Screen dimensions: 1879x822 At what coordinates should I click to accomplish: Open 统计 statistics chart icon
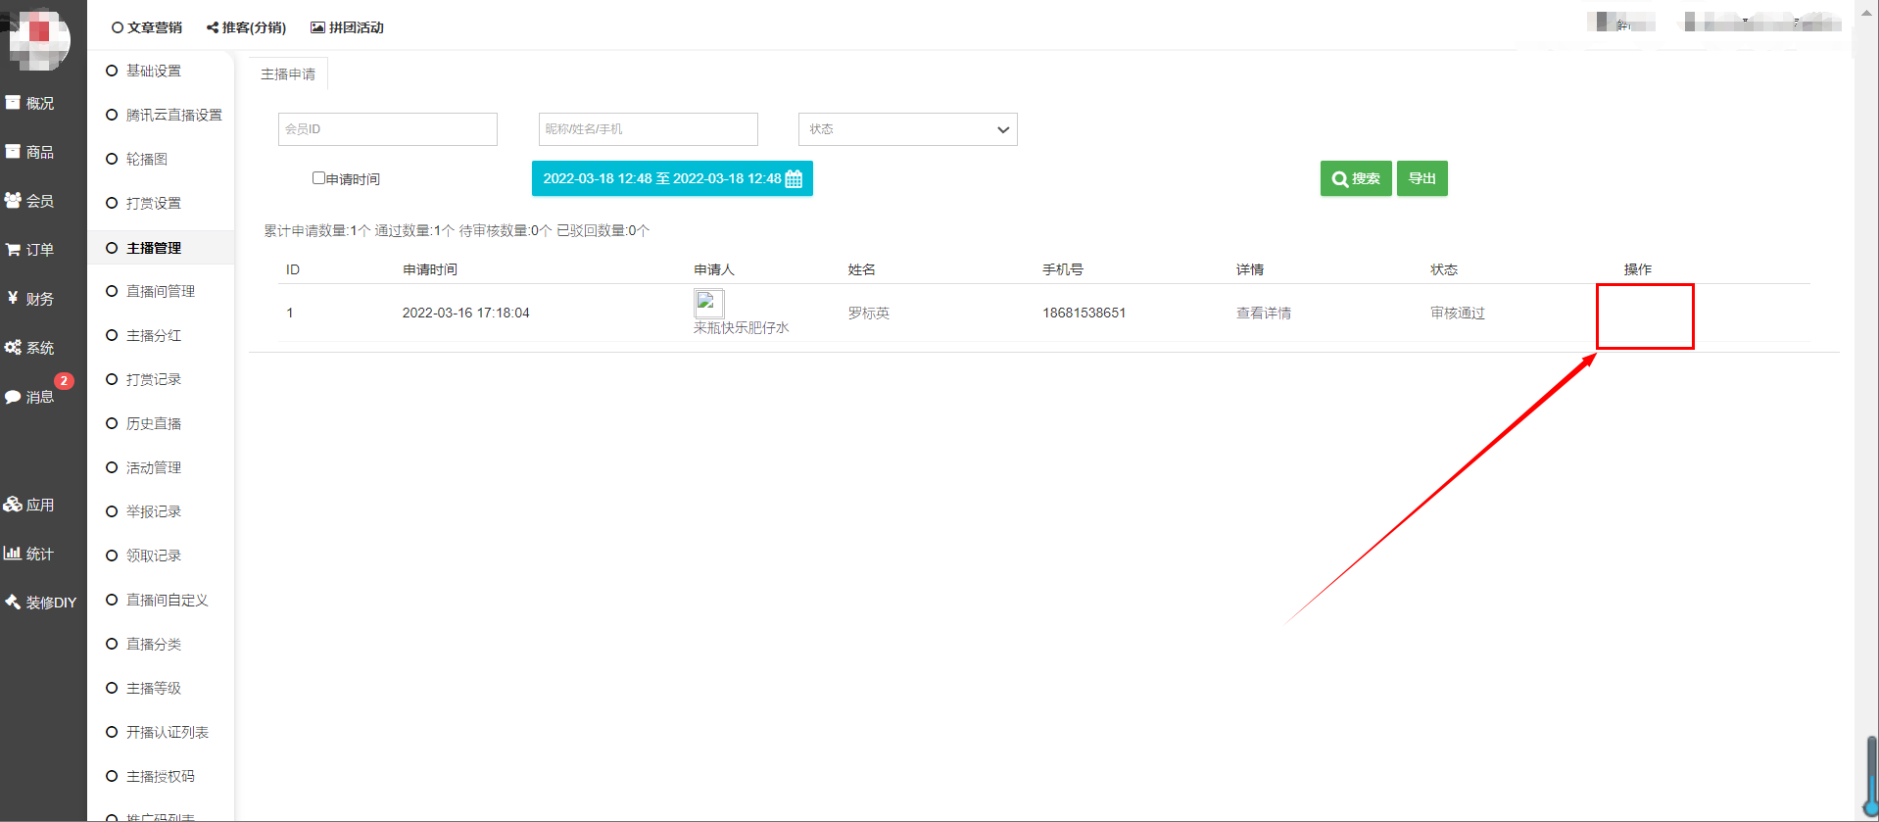(14, 554)
